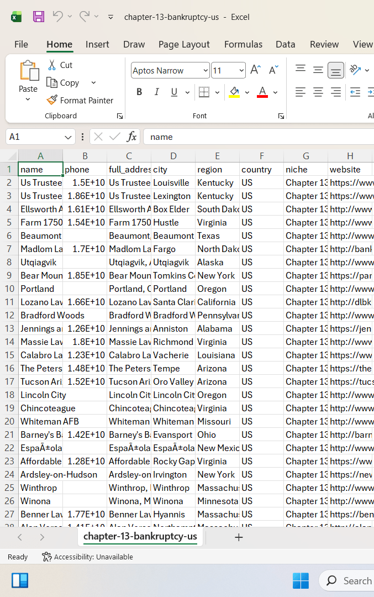
Task: Open the Font settings dialog launcher
Action: click(281, 116)
